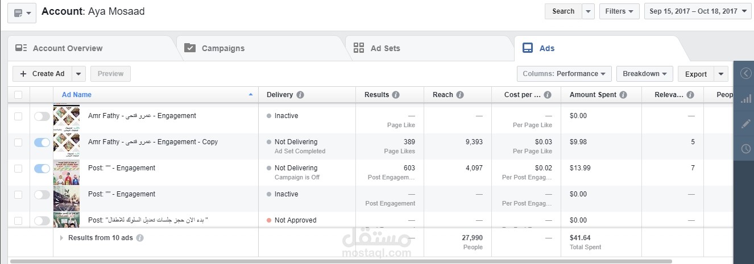Enable the inactive Amr Fathy Engagement ad

42,116
